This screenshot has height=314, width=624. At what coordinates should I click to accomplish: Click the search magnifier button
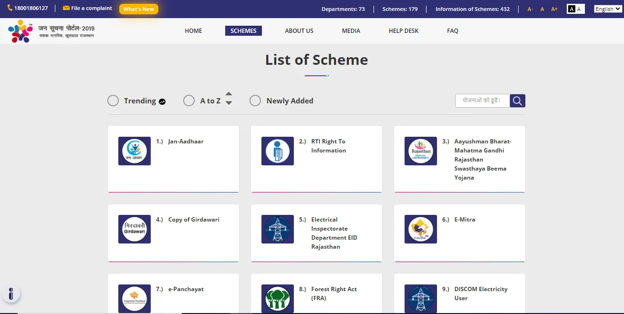(x=518, y=101)
